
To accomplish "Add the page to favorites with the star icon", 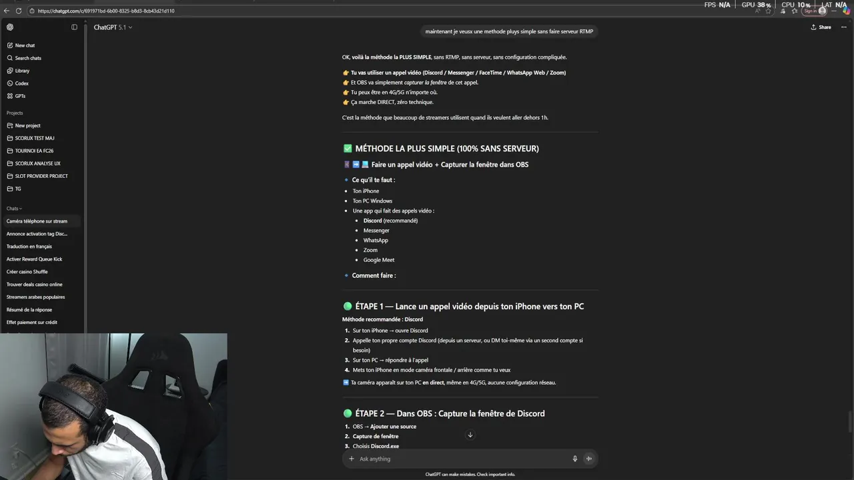I will tap(768, 11).
